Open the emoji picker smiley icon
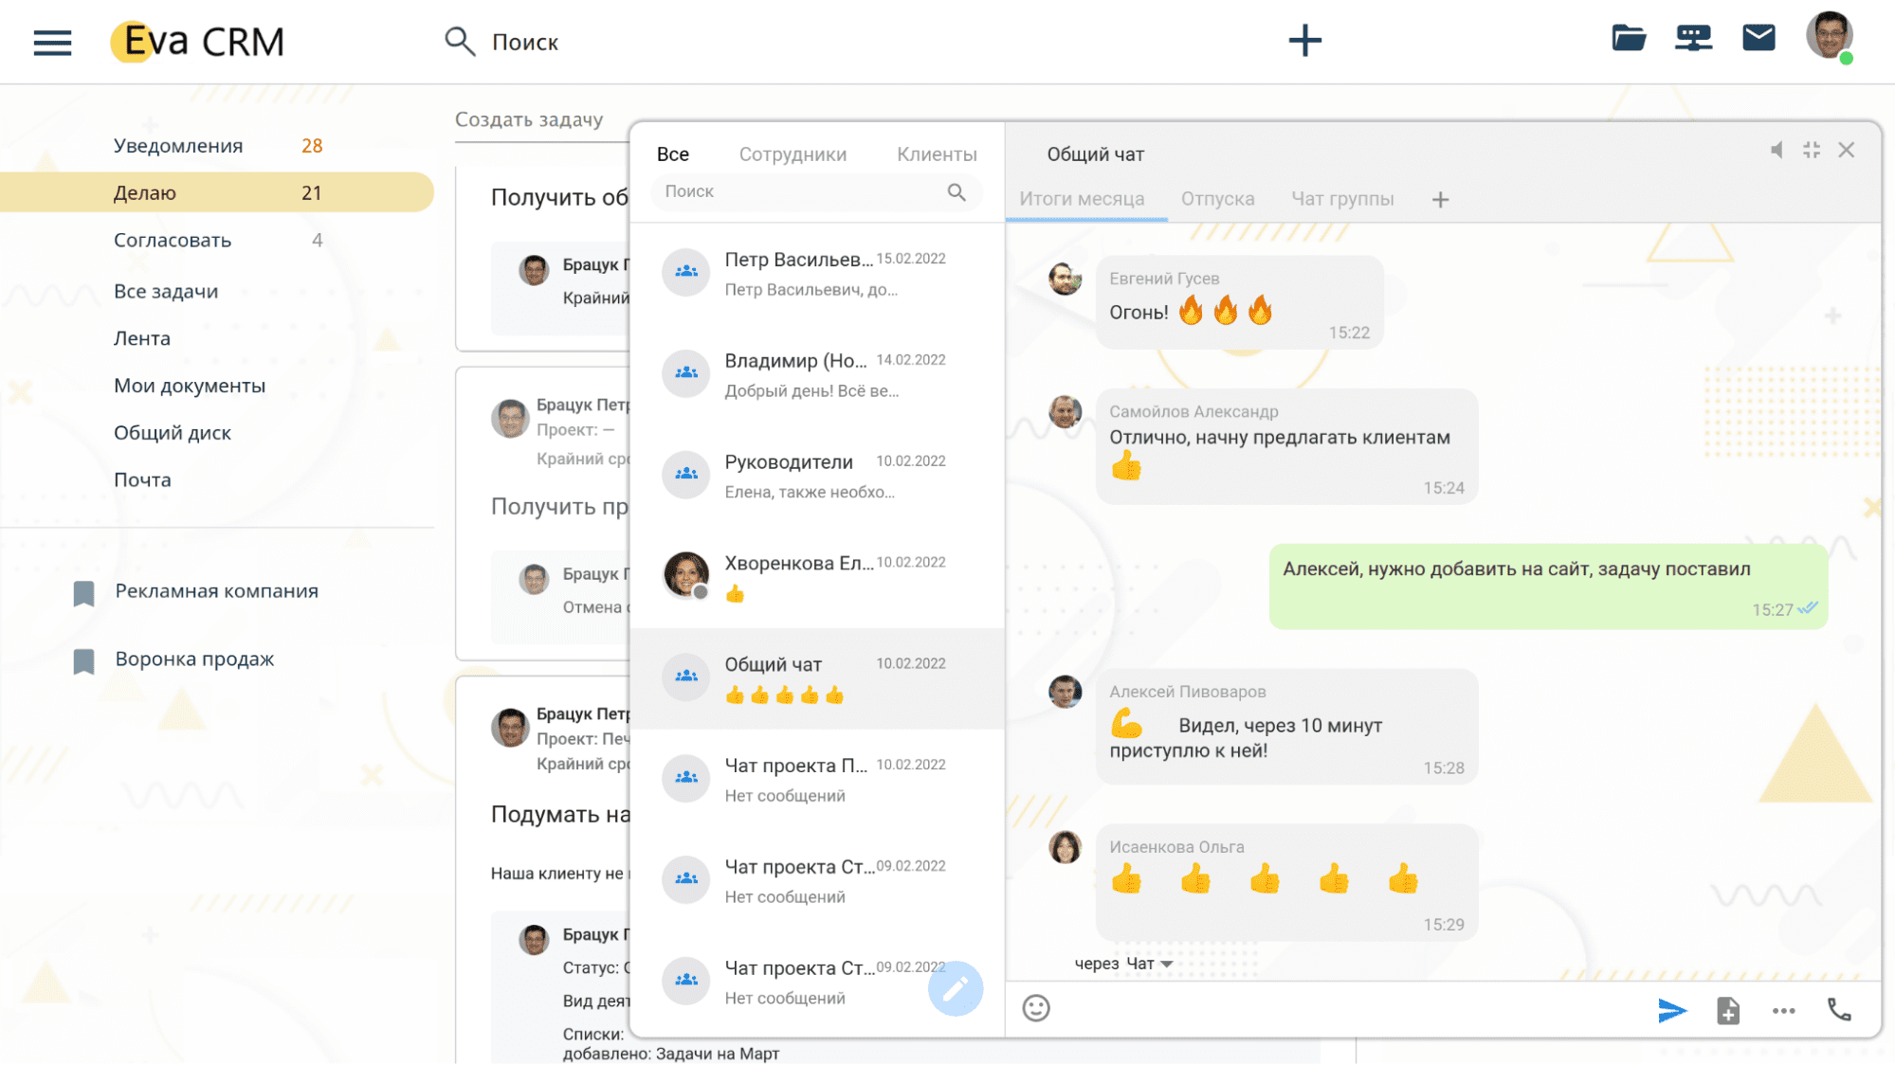This screenshot has height=1065, width=1895. coord(1036,1007)
